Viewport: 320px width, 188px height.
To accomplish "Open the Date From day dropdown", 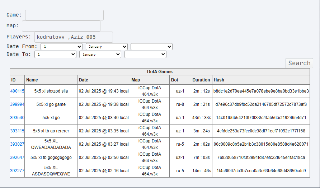I will [x=61, y=47].
